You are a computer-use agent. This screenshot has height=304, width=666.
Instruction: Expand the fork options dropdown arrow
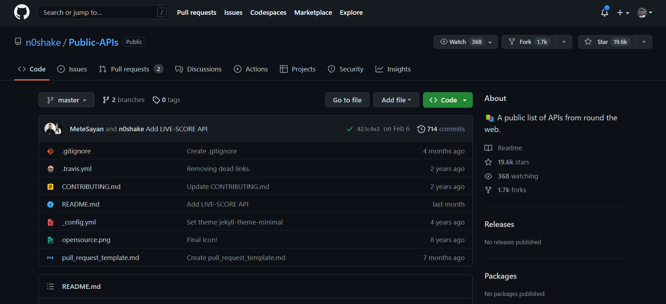[x=564, y=42]
